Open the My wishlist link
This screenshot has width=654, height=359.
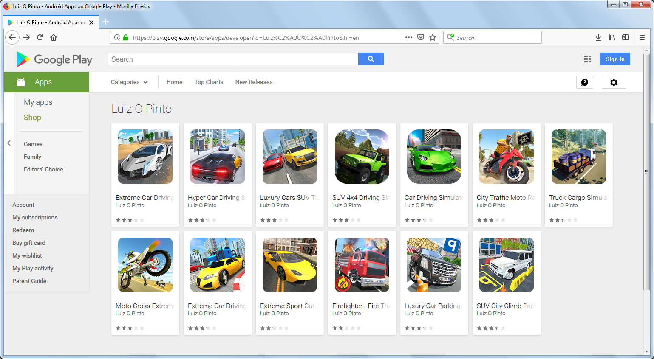27,255
